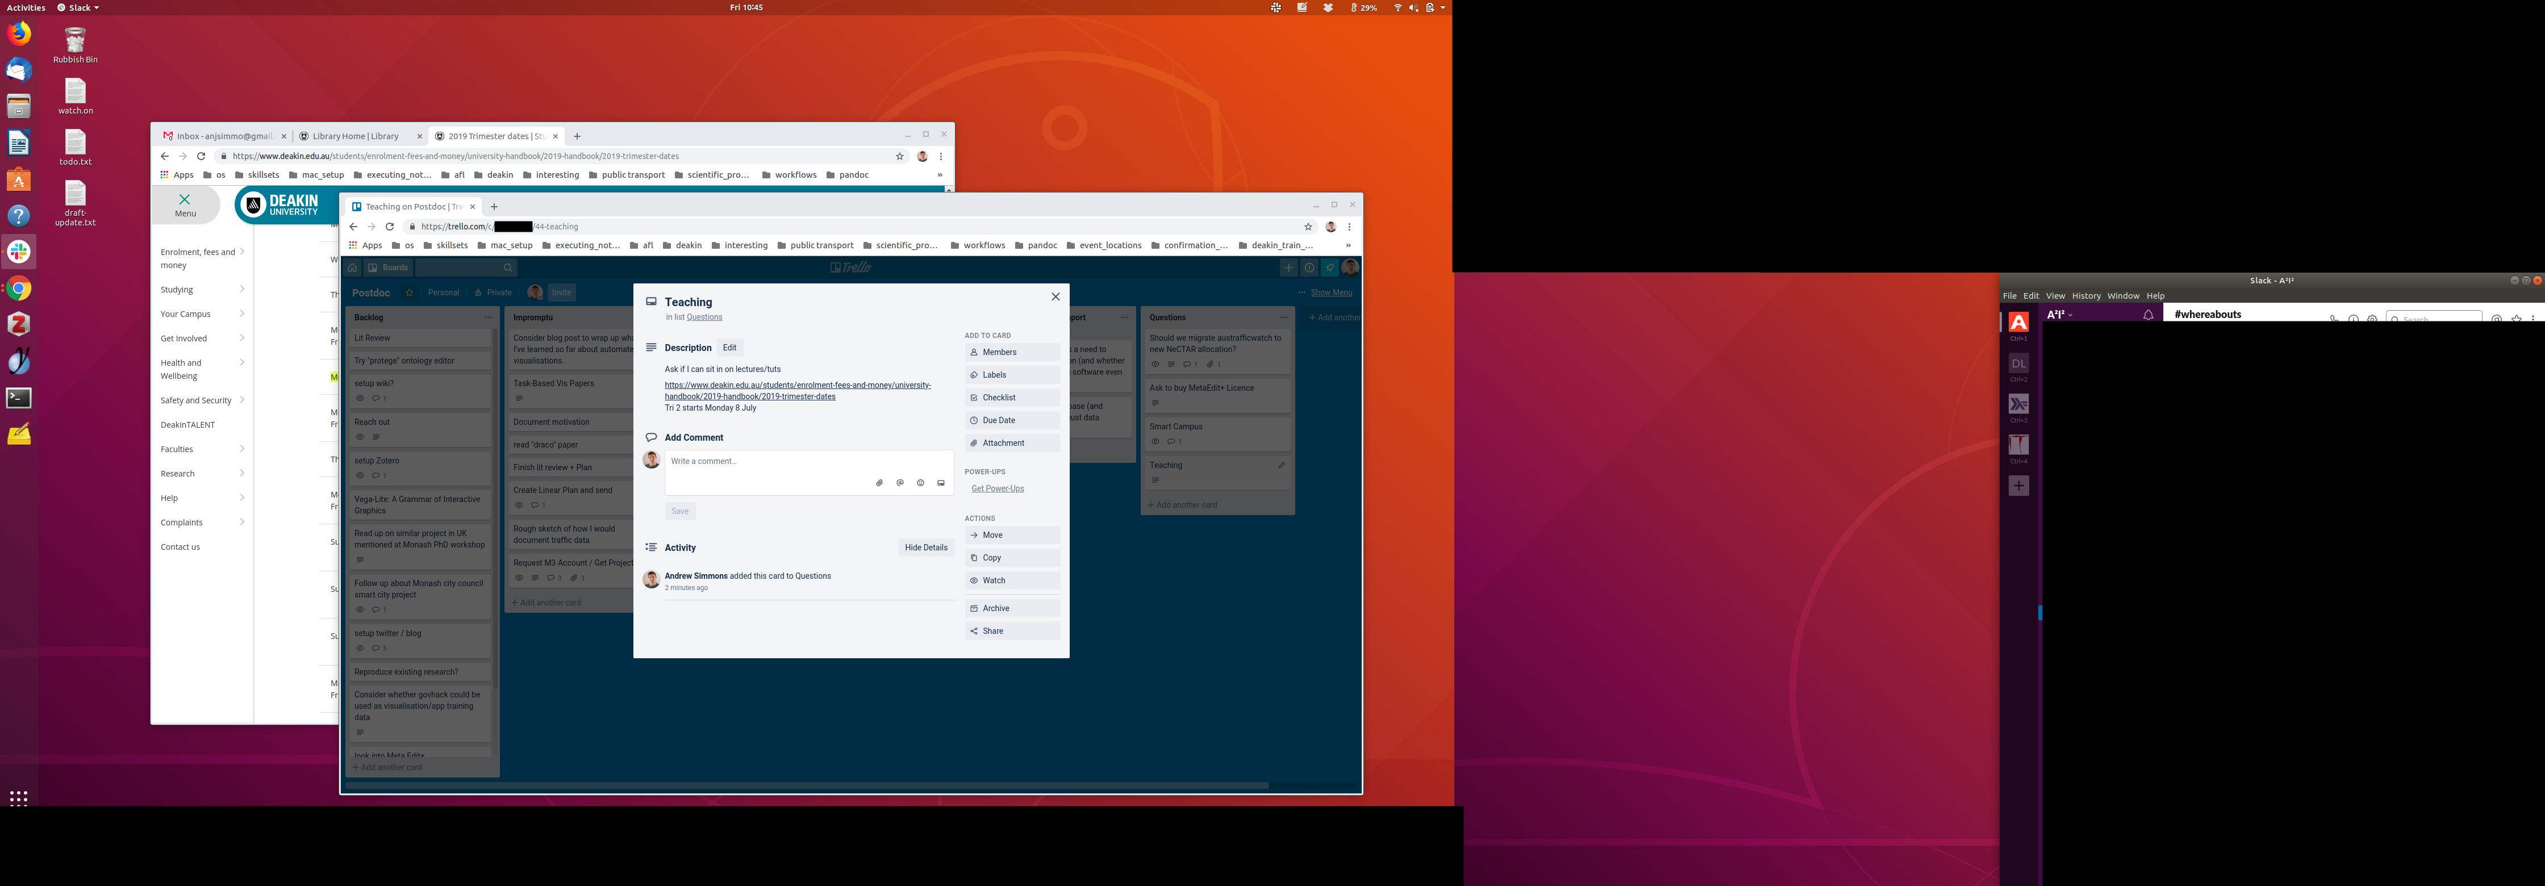Star the Postdoc board
Image resolution: width=2545 pixels, height=886 pixels.
(409, 292)
